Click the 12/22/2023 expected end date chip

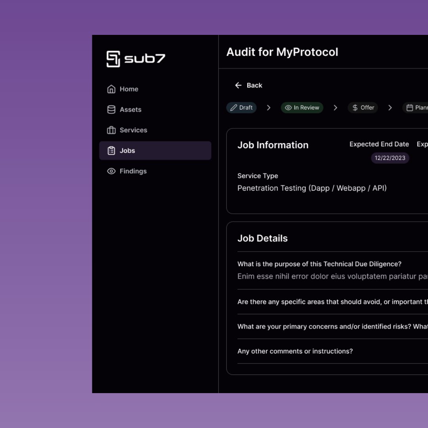click(390, 158)
